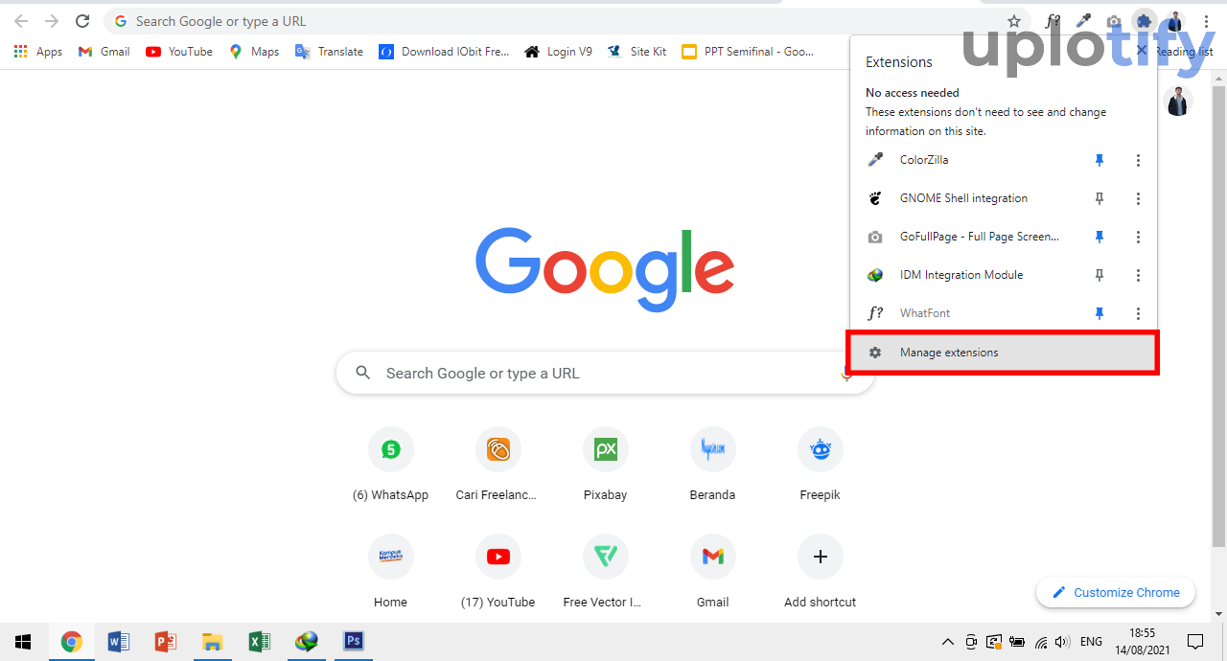The height and width of the screenshot is (661, 1227).
Task: Toggle the Extensions puzzle icon in toolbar
Action: pos(1144,21)
